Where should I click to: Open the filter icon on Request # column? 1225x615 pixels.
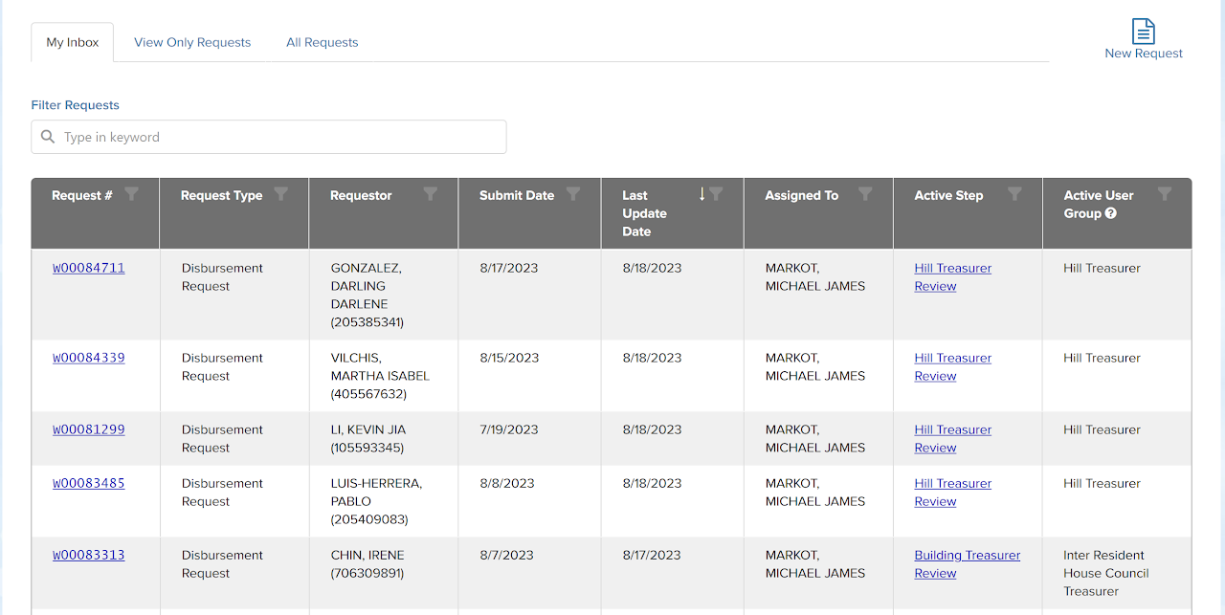pos(132,192)
